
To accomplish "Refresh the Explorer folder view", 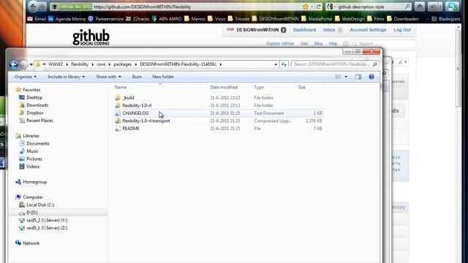I will [284, 64].
